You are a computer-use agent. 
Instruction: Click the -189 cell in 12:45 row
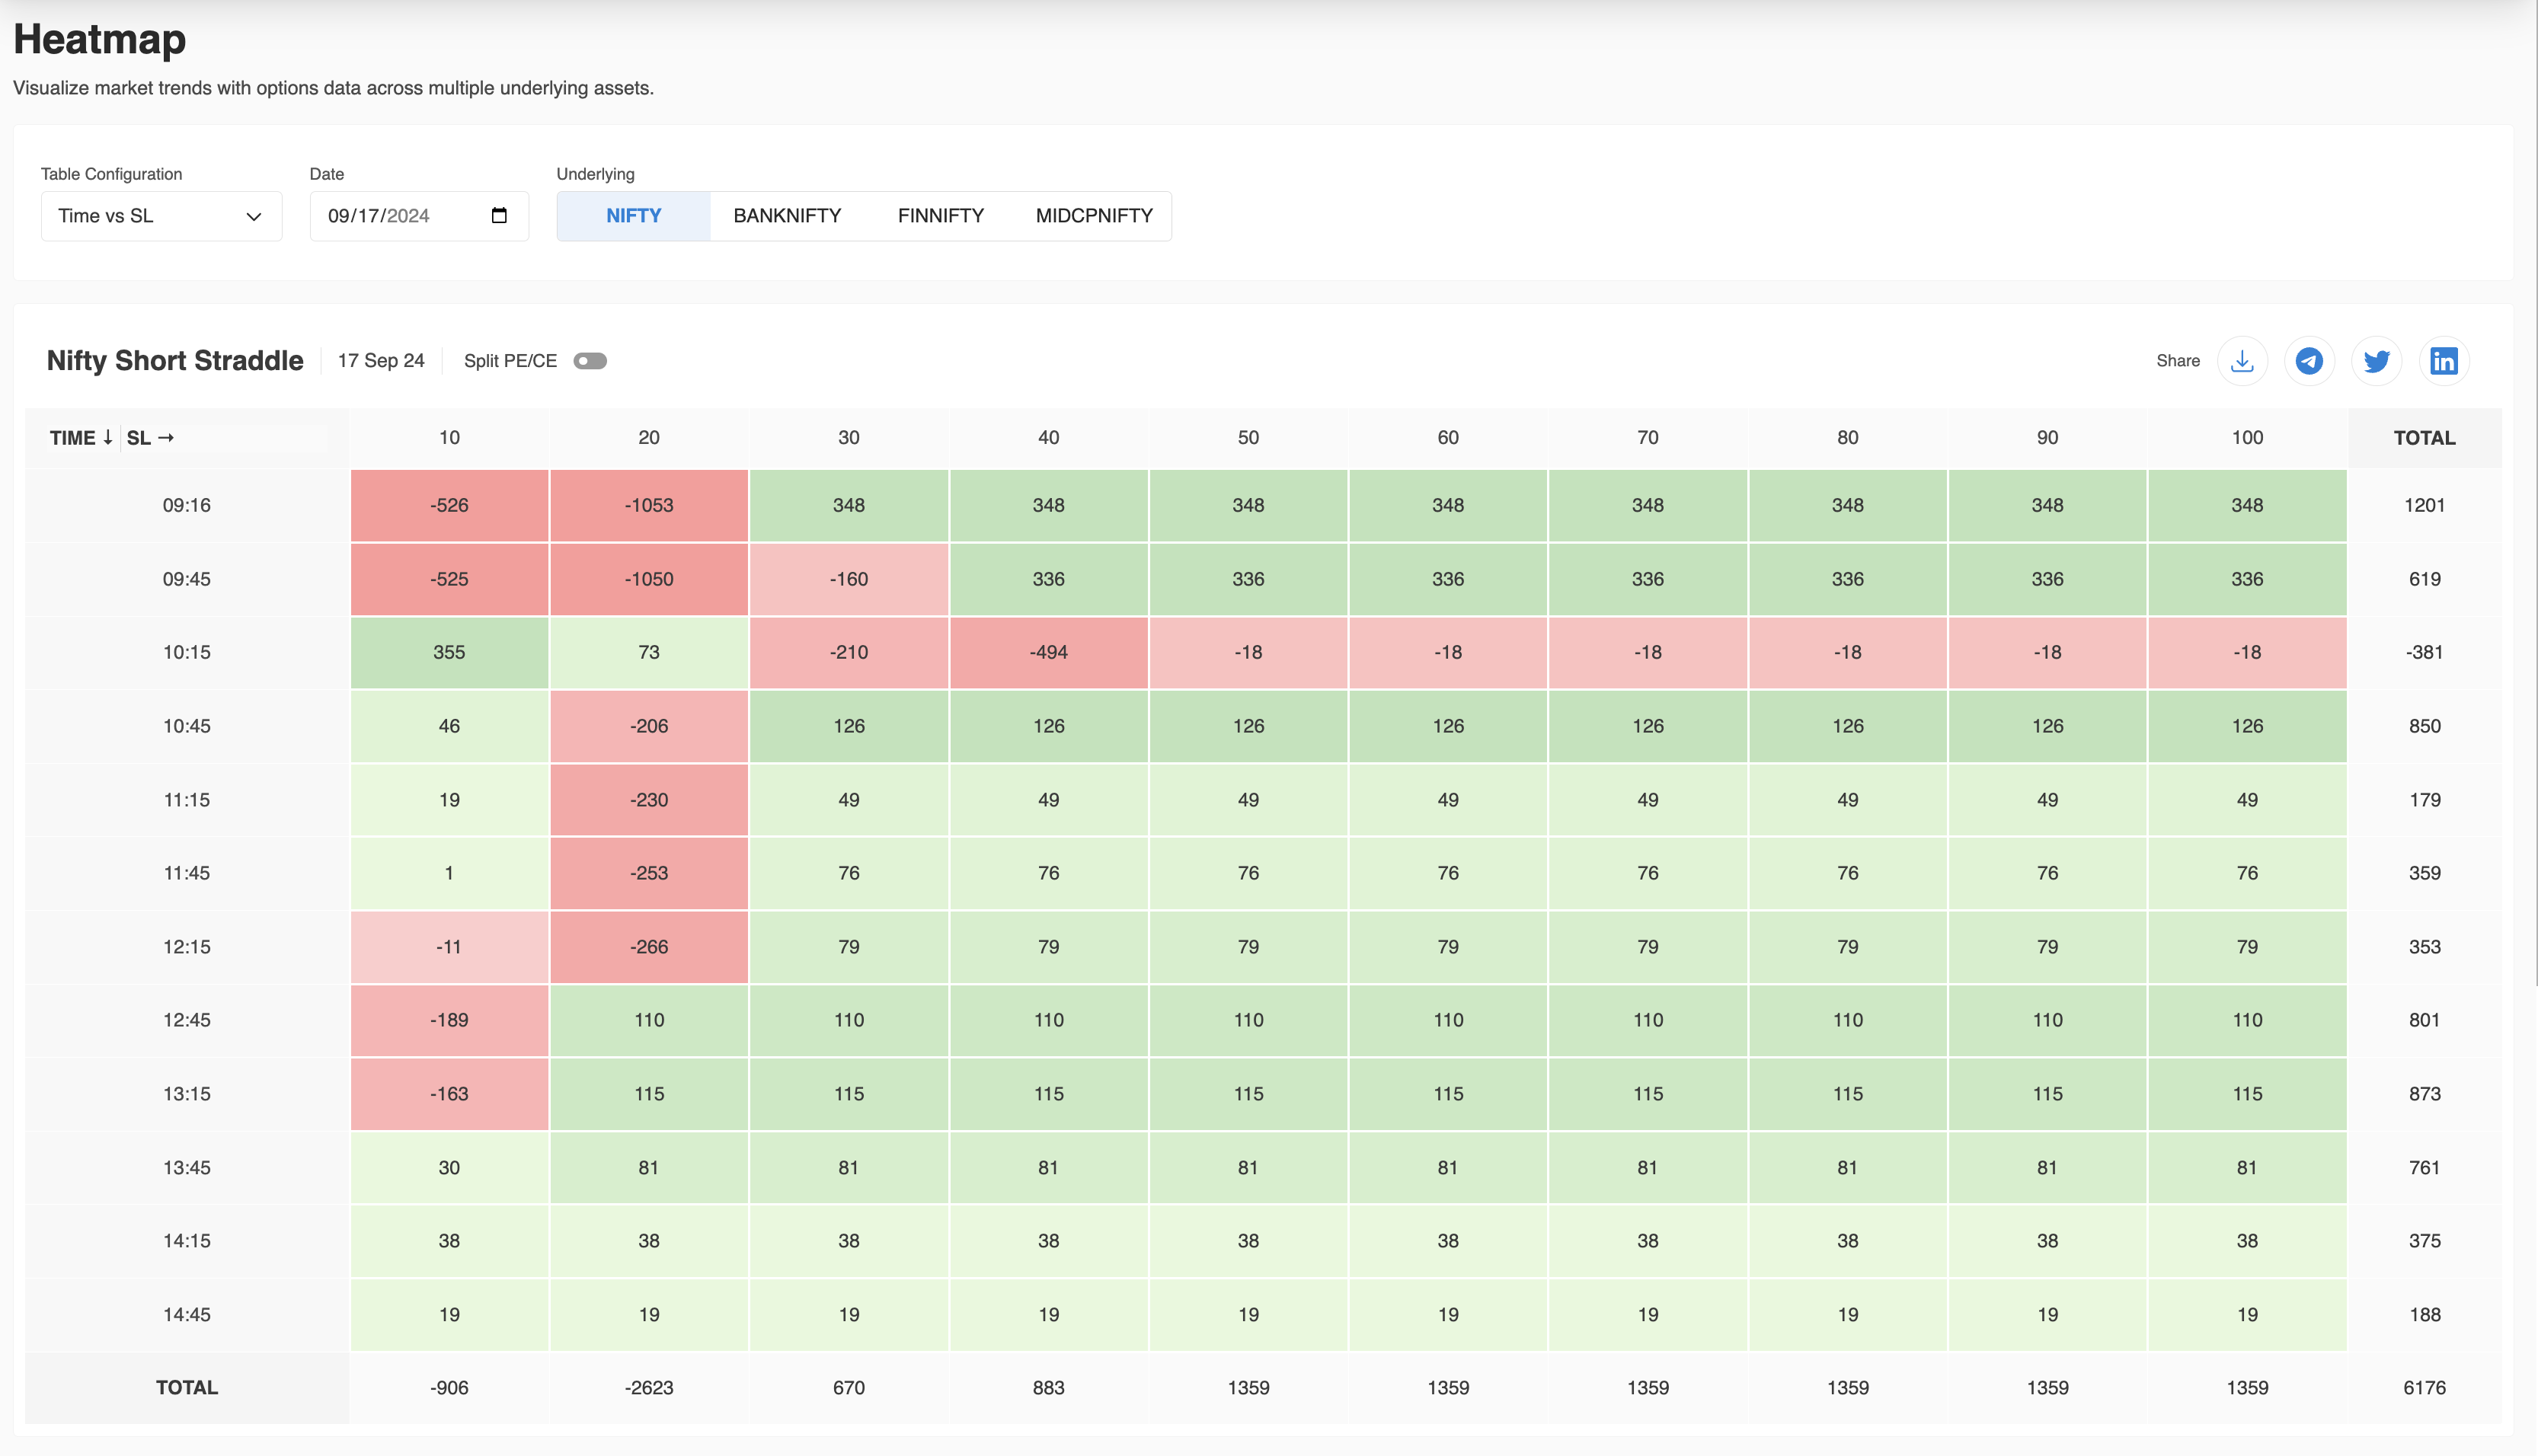[x=449, y=1020]
